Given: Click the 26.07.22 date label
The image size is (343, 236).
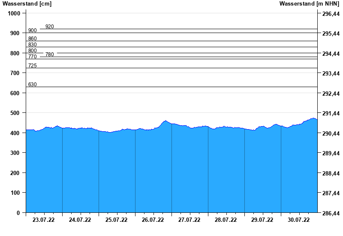Looking at the screenshot, I should 153,220.
